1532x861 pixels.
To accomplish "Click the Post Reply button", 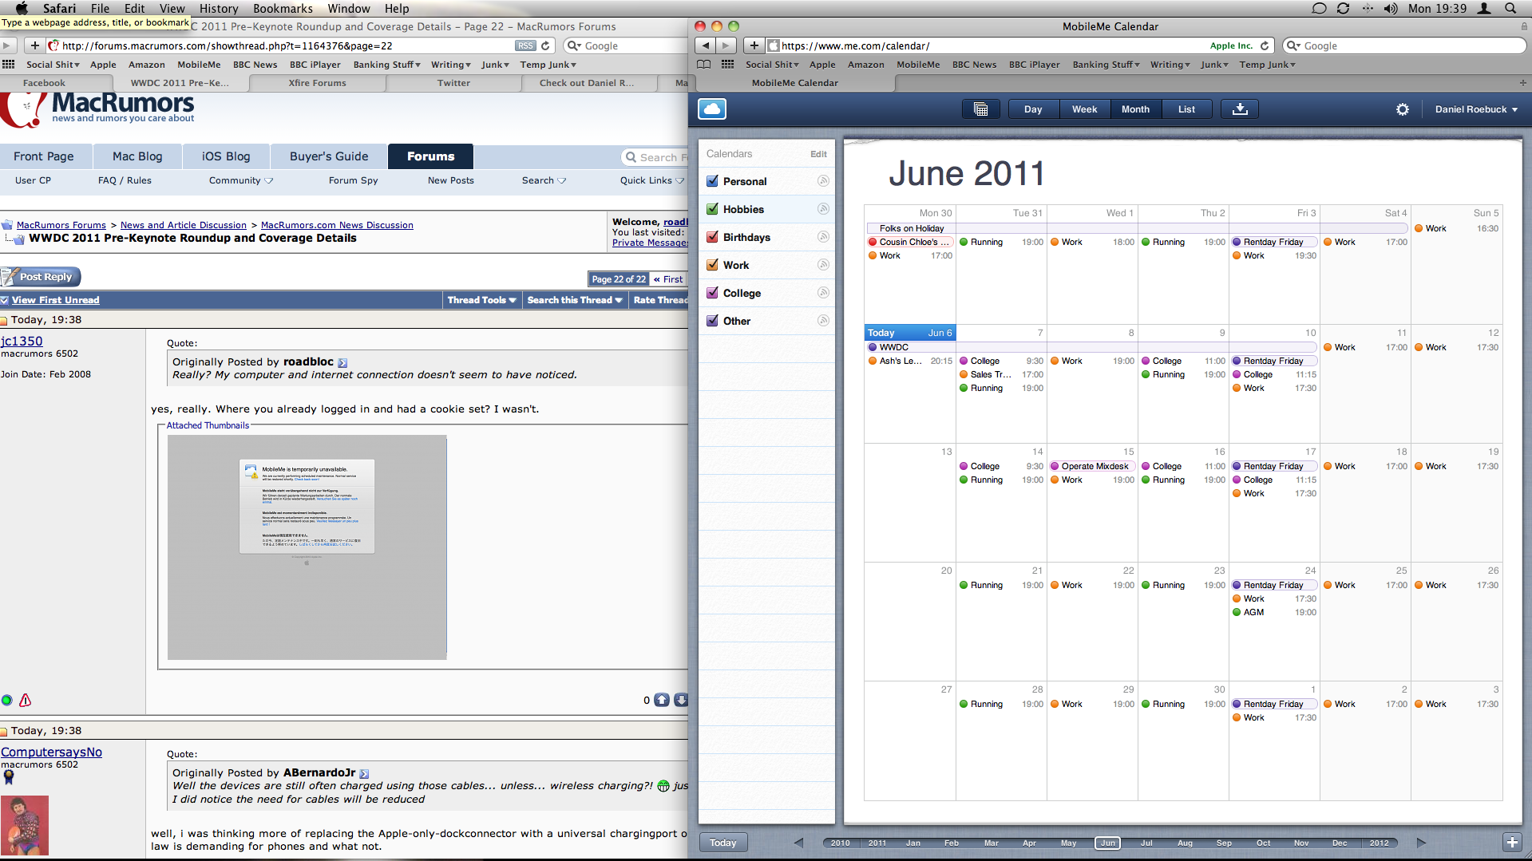I will pos(41,277).
